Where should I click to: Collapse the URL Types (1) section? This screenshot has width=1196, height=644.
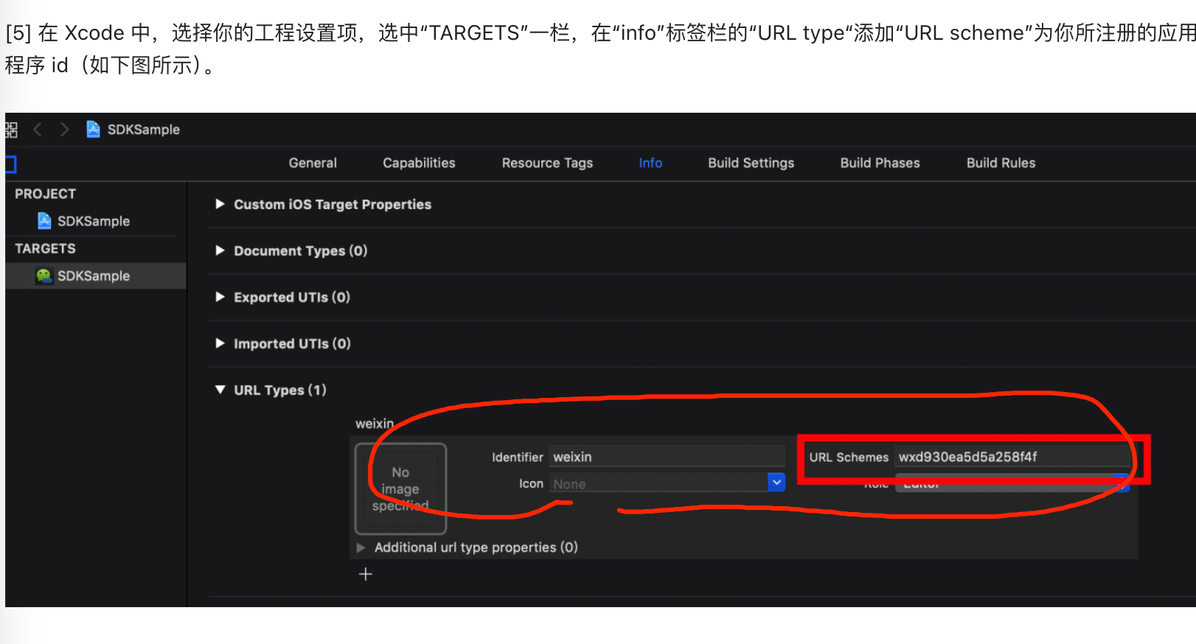coord(220,390)
